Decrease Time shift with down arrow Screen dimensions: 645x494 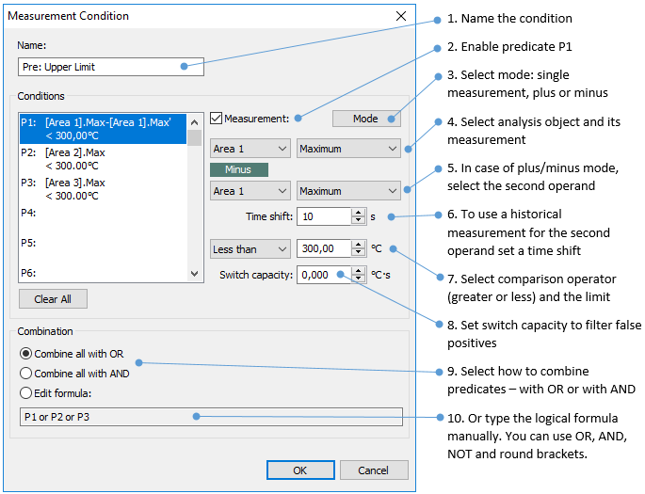(x=359, y=220)
